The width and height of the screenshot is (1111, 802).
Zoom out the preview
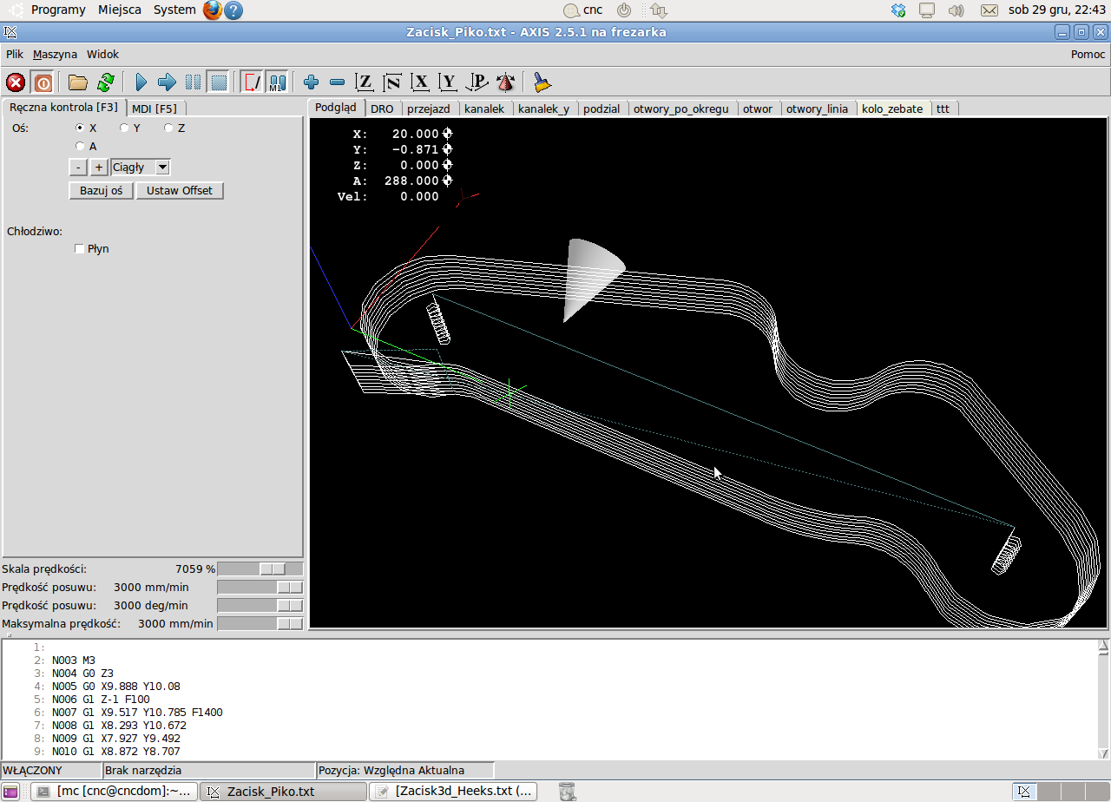(338, 82)
